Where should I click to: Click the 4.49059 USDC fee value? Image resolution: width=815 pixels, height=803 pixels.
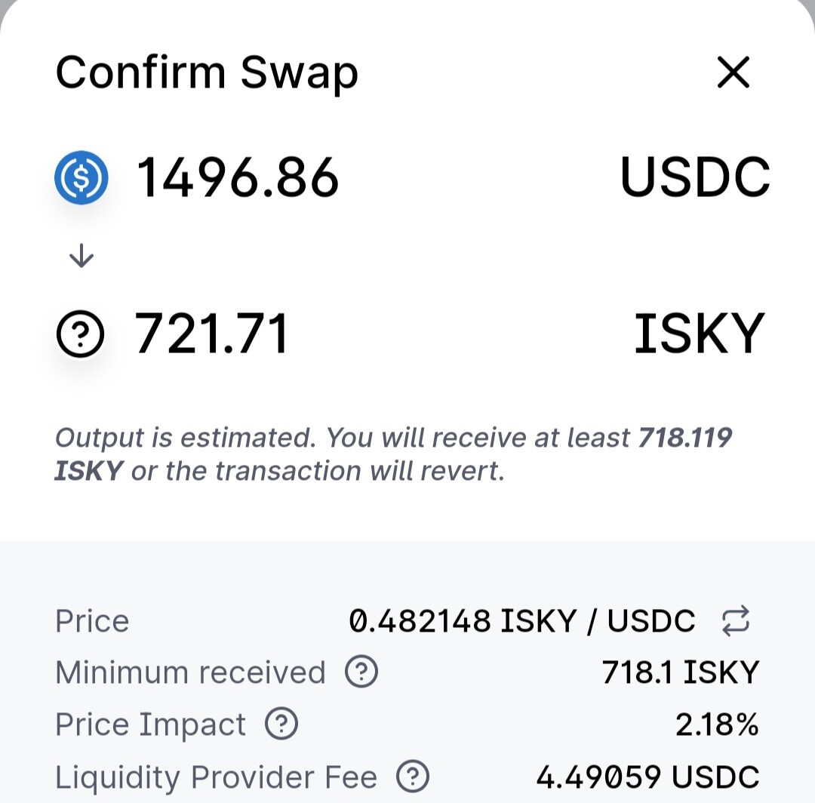tap(647, 777)
